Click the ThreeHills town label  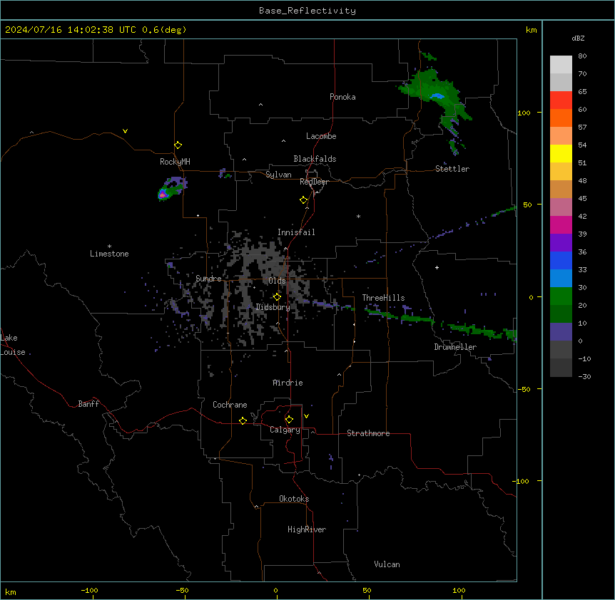383,298
